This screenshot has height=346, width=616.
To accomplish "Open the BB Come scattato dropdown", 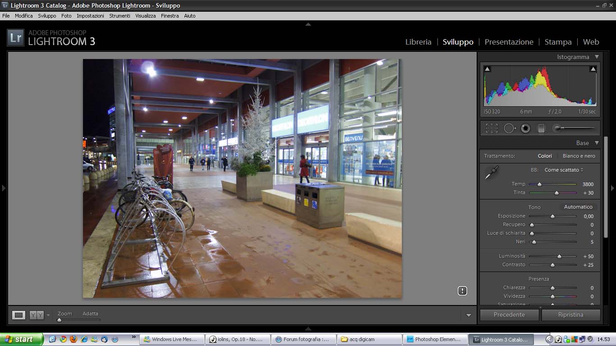I will [564, 170].
